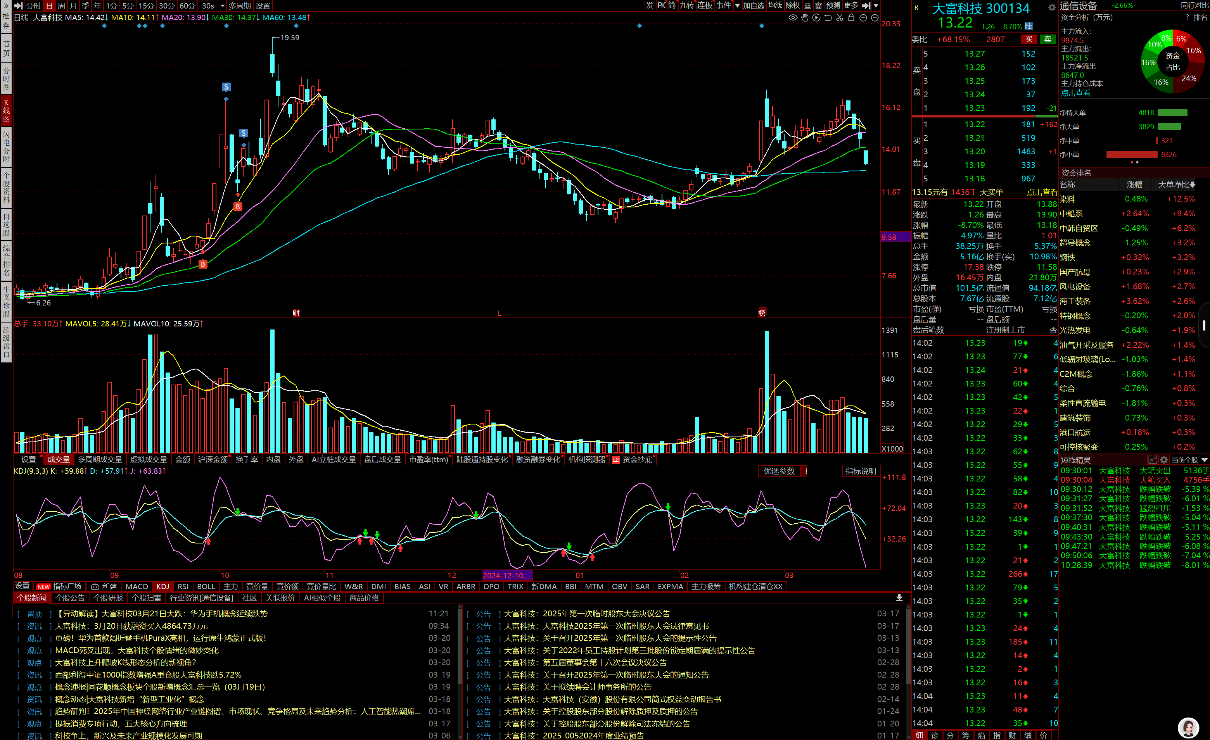Toggle 大单净比 column sort arrow
Viewport: 1210px width, 740px height.
pyautogui.click(x=1193, y=185)
